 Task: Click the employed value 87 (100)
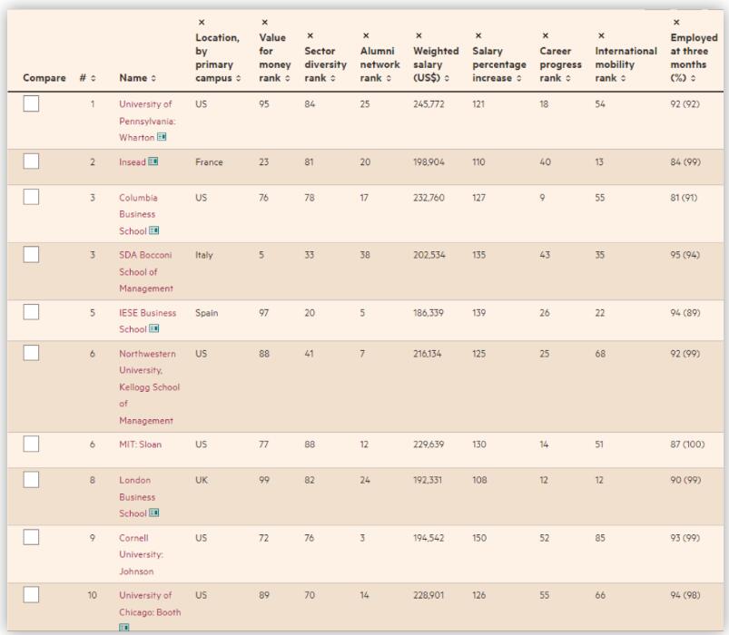(687, 444)
